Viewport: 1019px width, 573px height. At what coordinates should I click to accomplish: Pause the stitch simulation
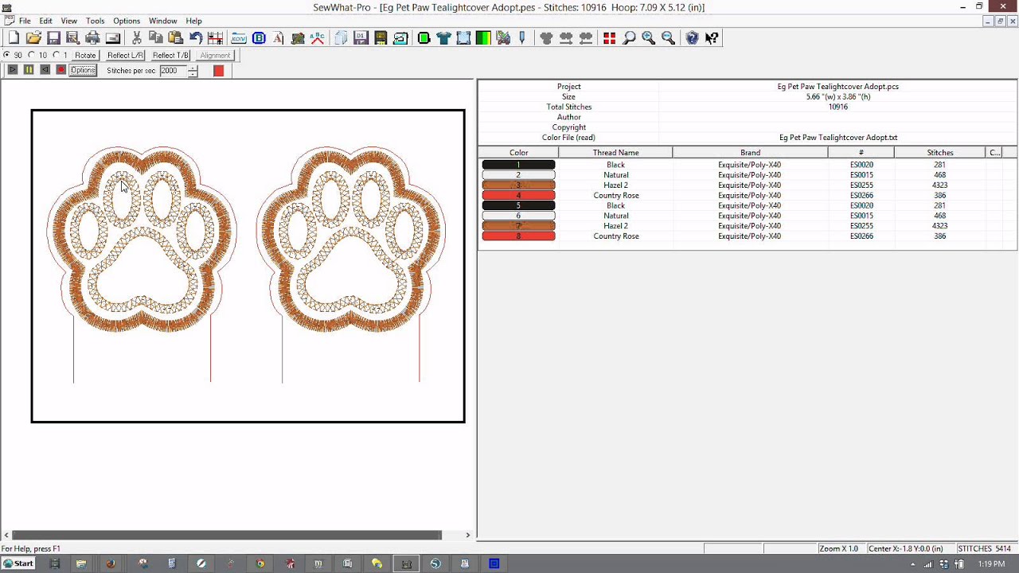click(x=29, y=70)
